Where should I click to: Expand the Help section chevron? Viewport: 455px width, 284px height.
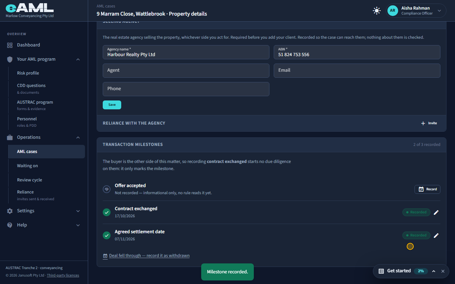pos(78,225)
